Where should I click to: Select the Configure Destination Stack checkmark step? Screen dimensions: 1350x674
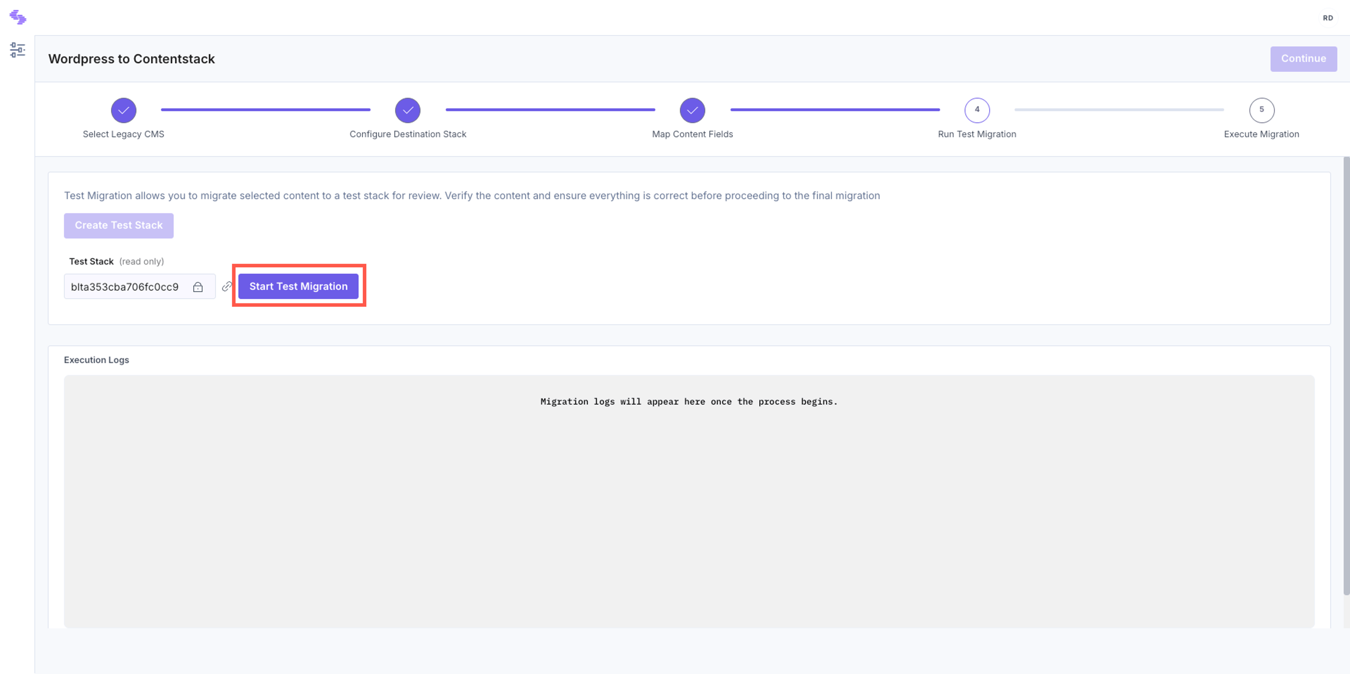click(x=408, y=110)
